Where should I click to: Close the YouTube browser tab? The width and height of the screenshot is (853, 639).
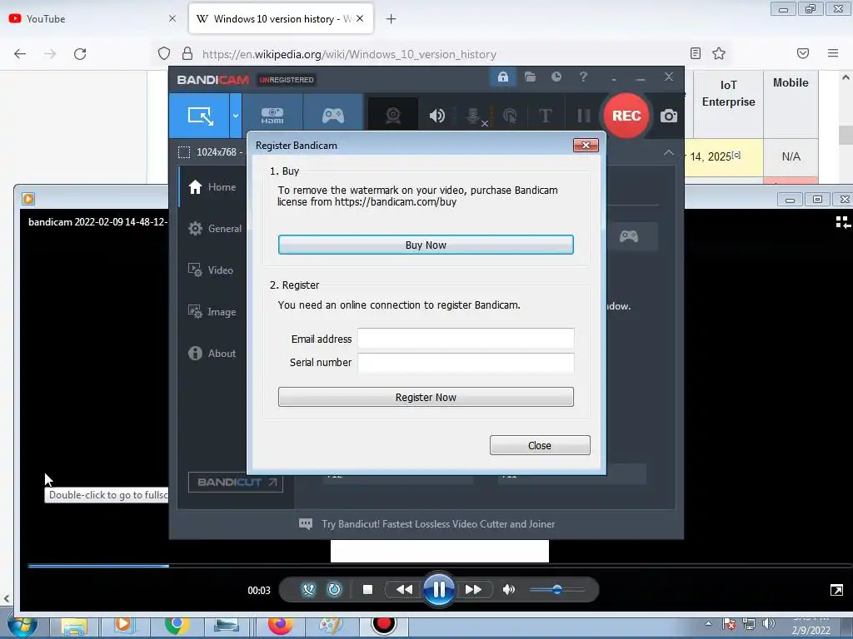[172, 18]
